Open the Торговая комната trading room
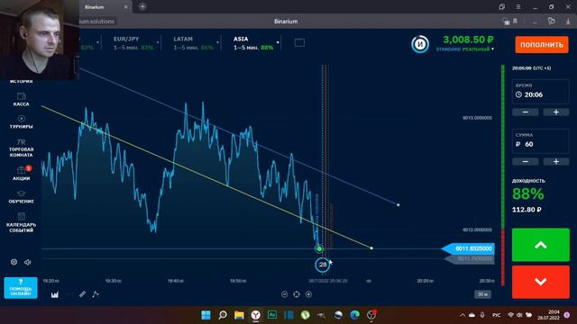Viewport: 577px width, 324px height. click(x=21, y=148)
